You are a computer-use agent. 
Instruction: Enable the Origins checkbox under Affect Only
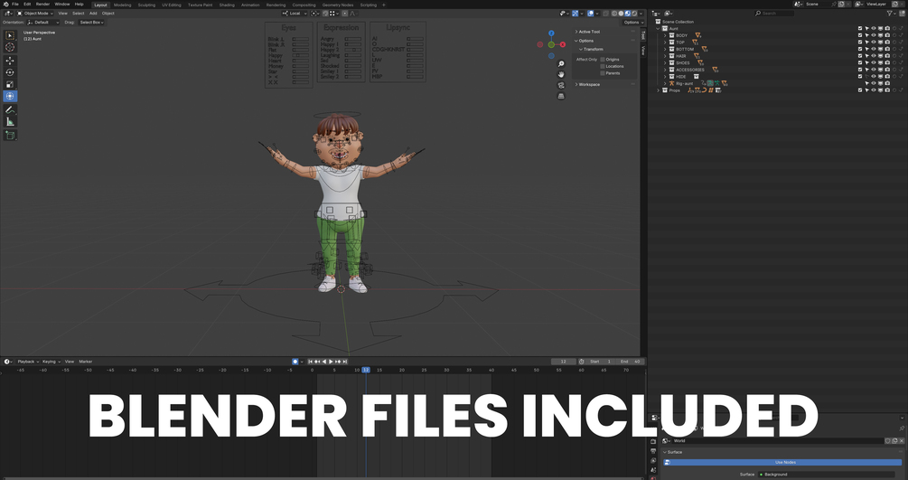603,59
